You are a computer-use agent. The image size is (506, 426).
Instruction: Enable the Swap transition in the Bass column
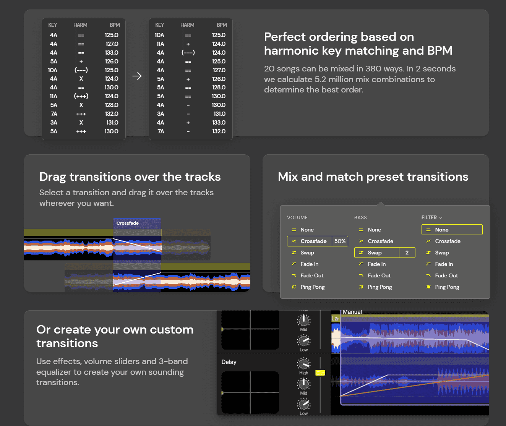[376, 253]
